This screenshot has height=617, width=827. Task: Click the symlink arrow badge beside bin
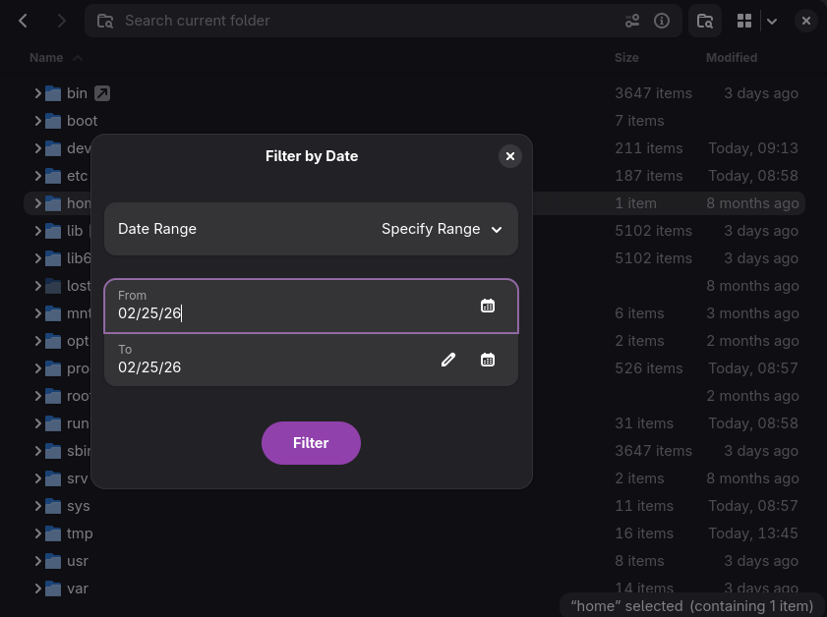pos(102,93)
